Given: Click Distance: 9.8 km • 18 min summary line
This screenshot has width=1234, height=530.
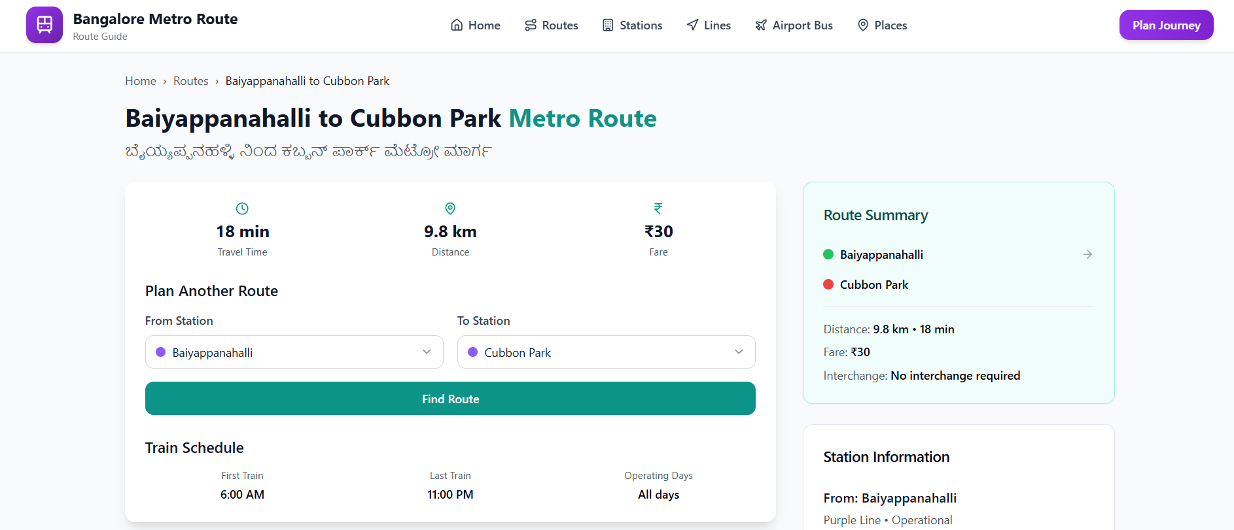Looking at the screenshot, I should pos(889,329).
